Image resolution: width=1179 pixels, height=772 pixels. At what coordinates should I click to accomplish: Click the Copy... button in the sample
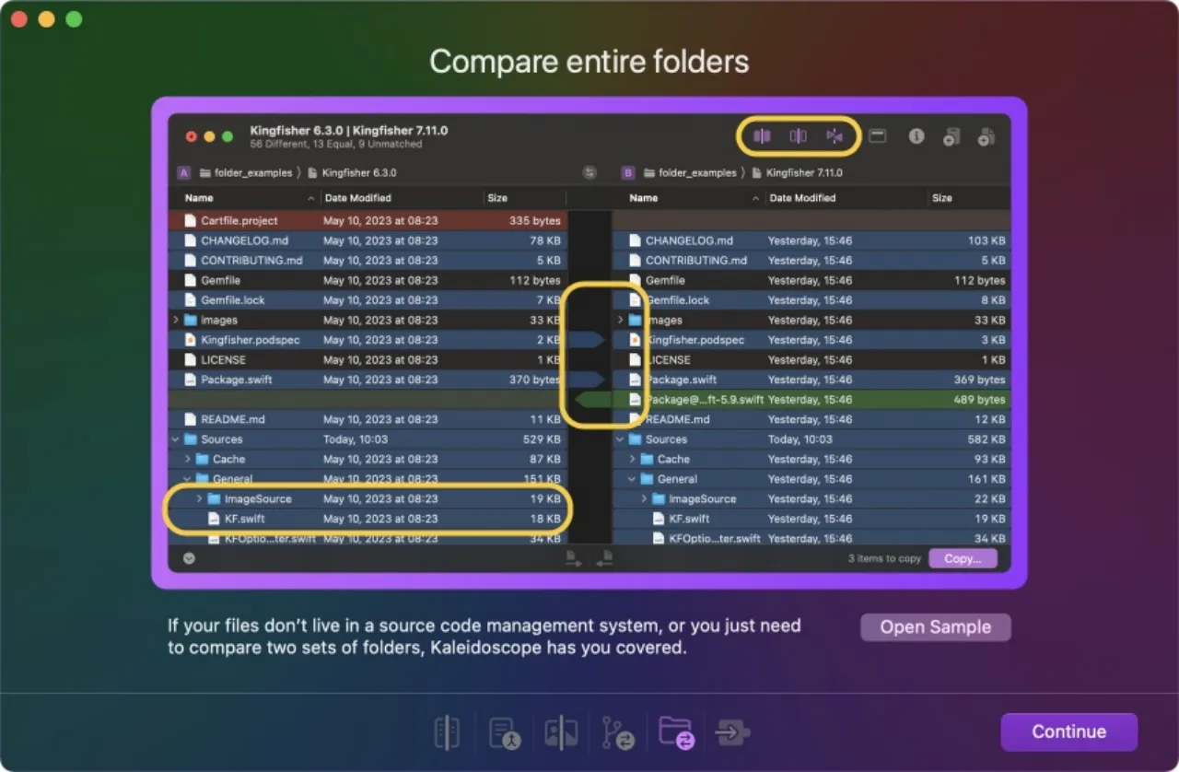point(963,558)
